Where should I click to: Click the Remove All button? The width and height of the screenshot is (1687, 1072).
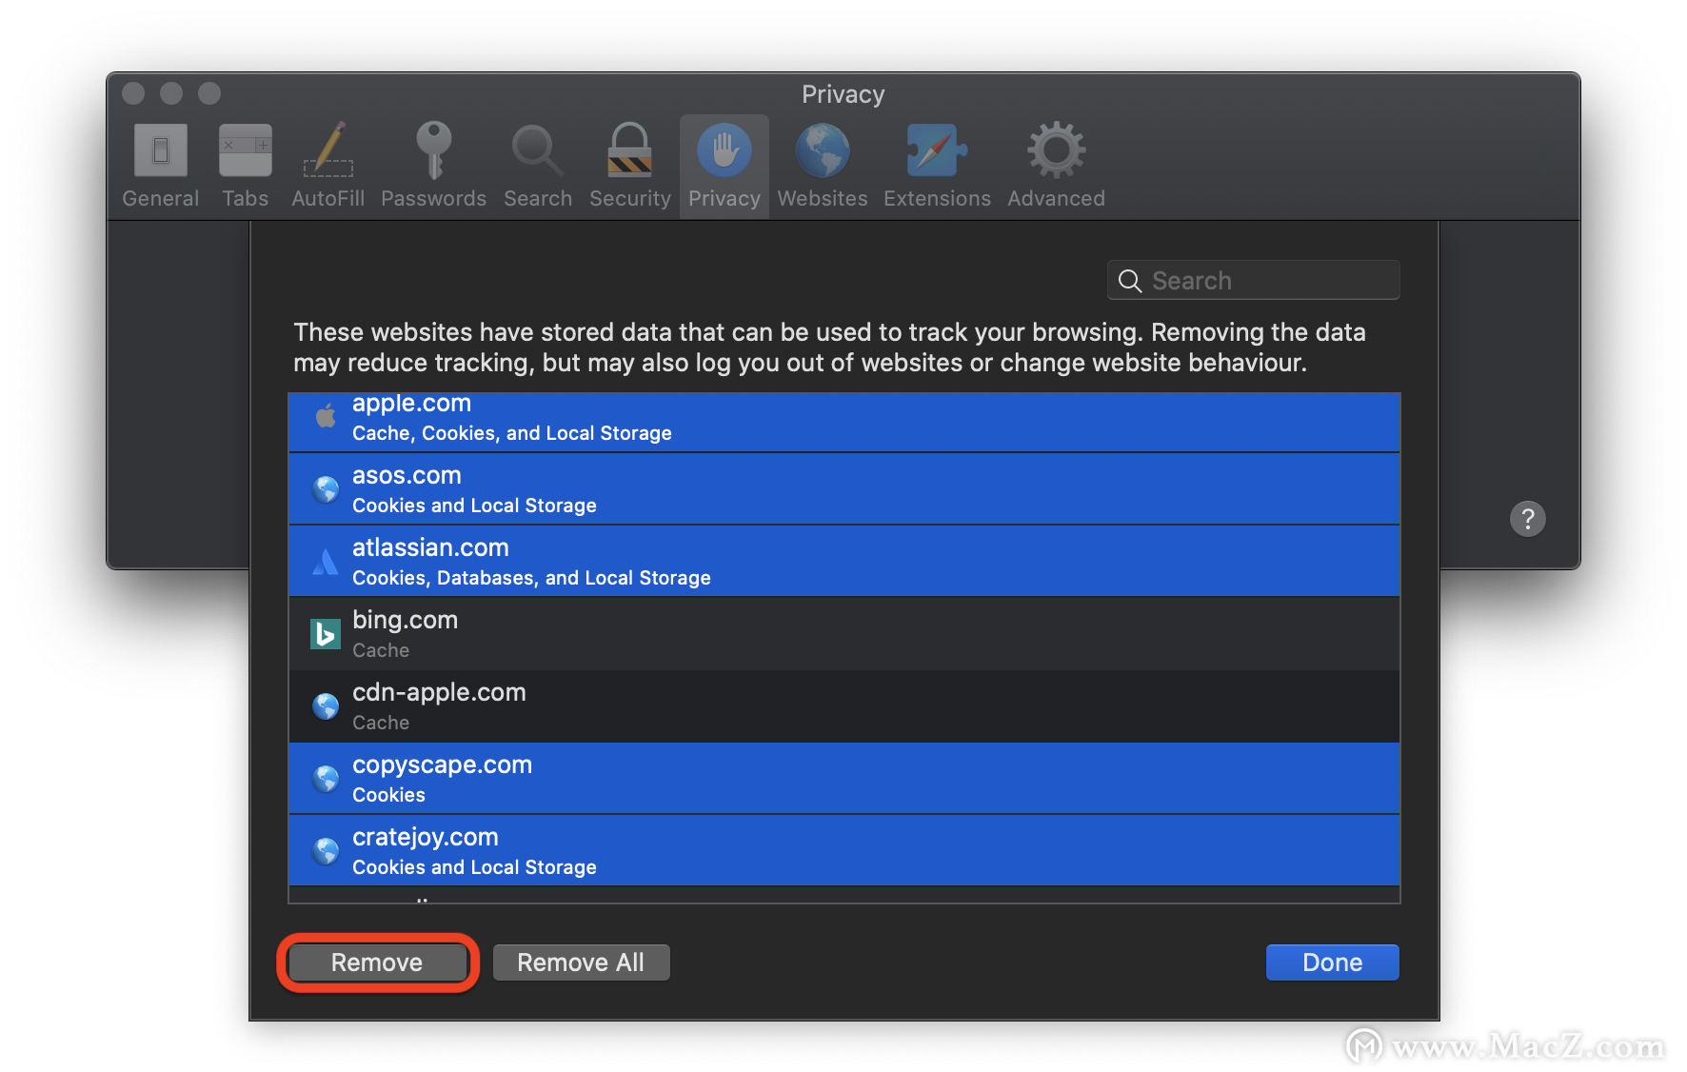[x=581, y=963]
